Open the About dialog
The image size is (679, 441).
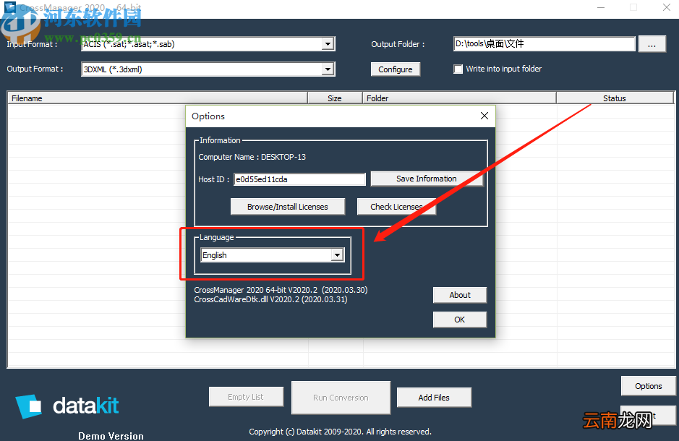pyautogui.click(x=460, y=295)
